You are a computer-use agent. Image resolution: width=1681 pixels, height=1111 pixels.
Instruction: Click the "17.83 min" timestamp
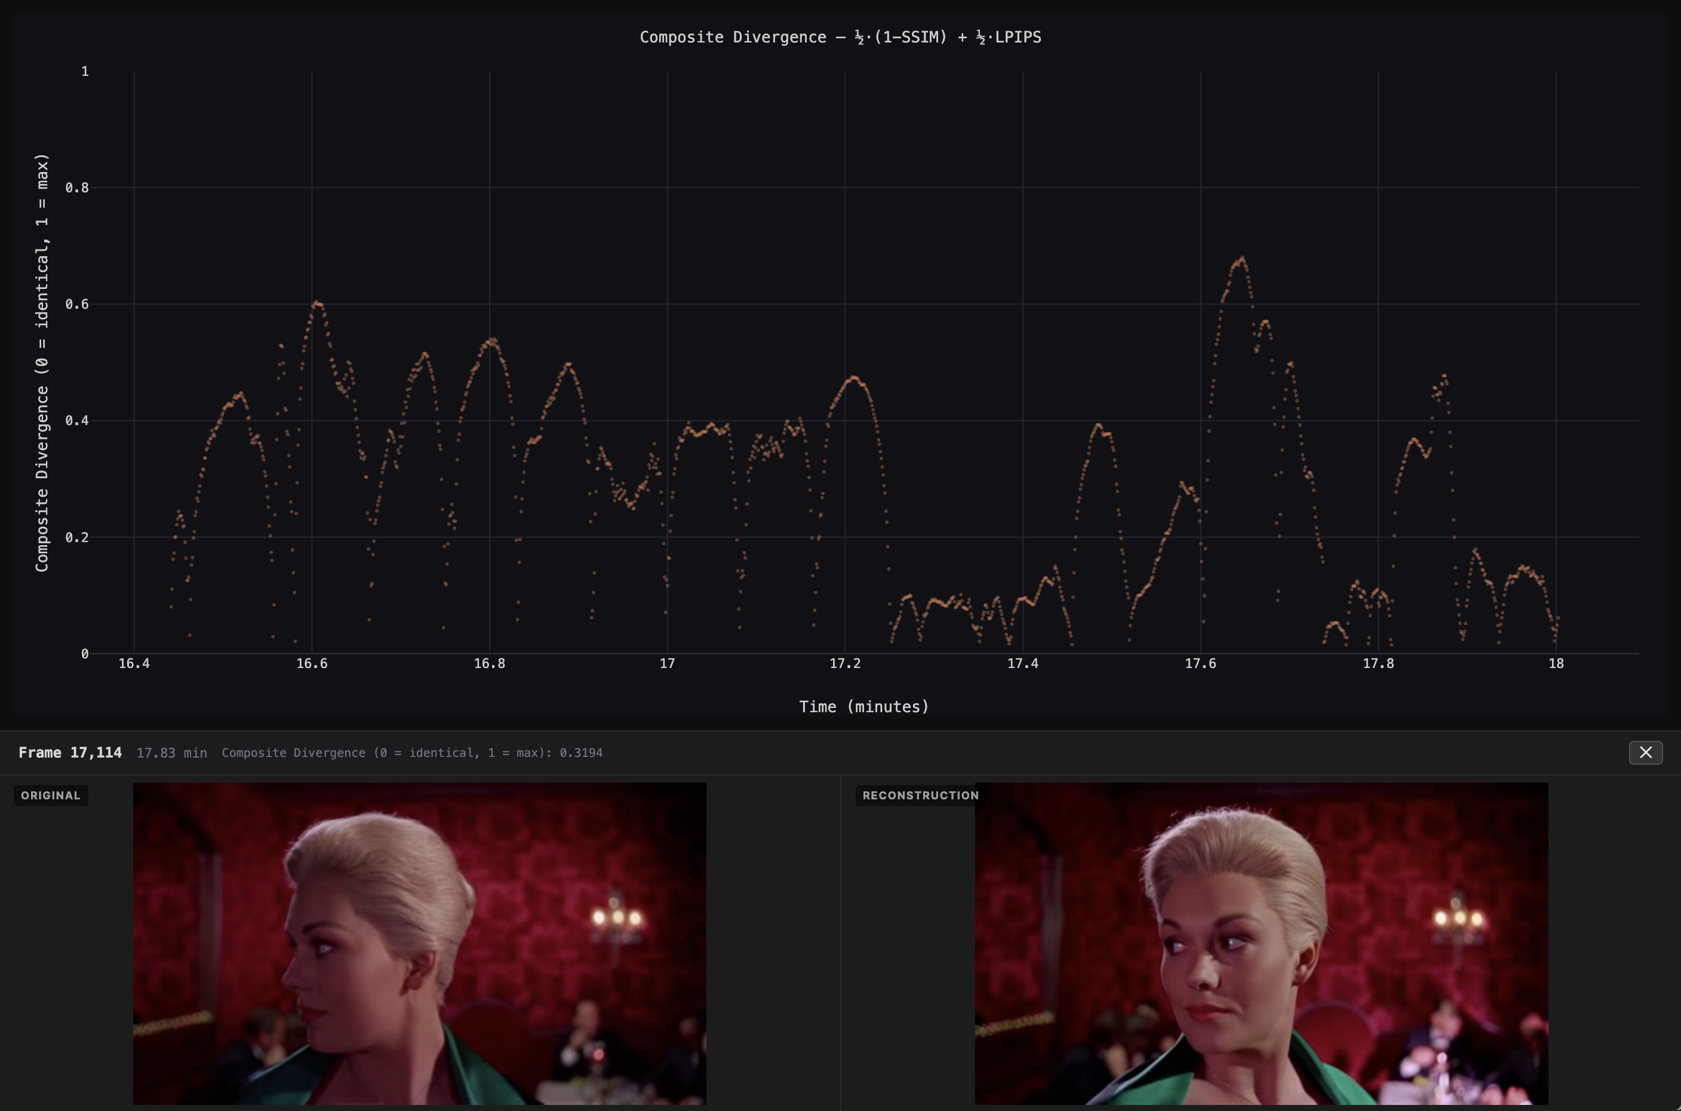[x=171, y=753]
